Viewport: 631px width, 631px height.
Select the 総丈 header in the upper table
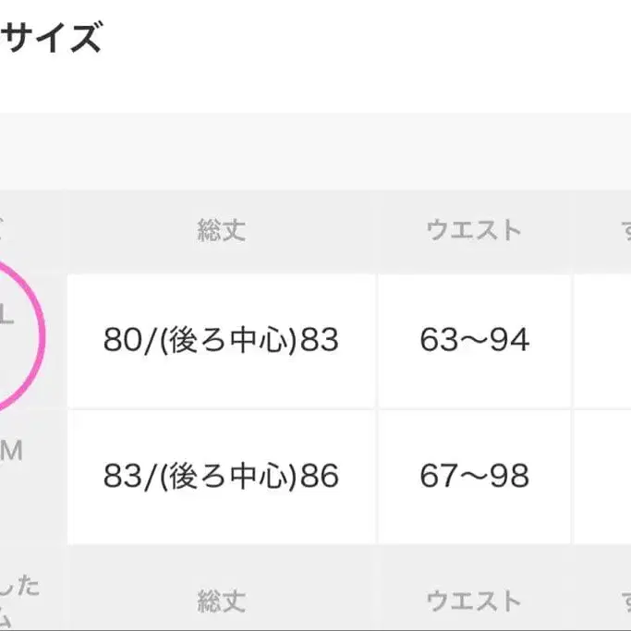(221, 231)
